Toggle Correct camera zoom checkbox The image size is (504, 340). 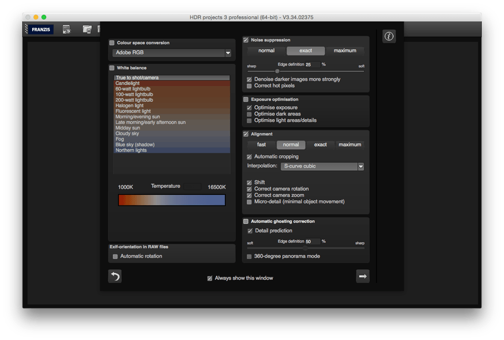[x=249, y=195]
